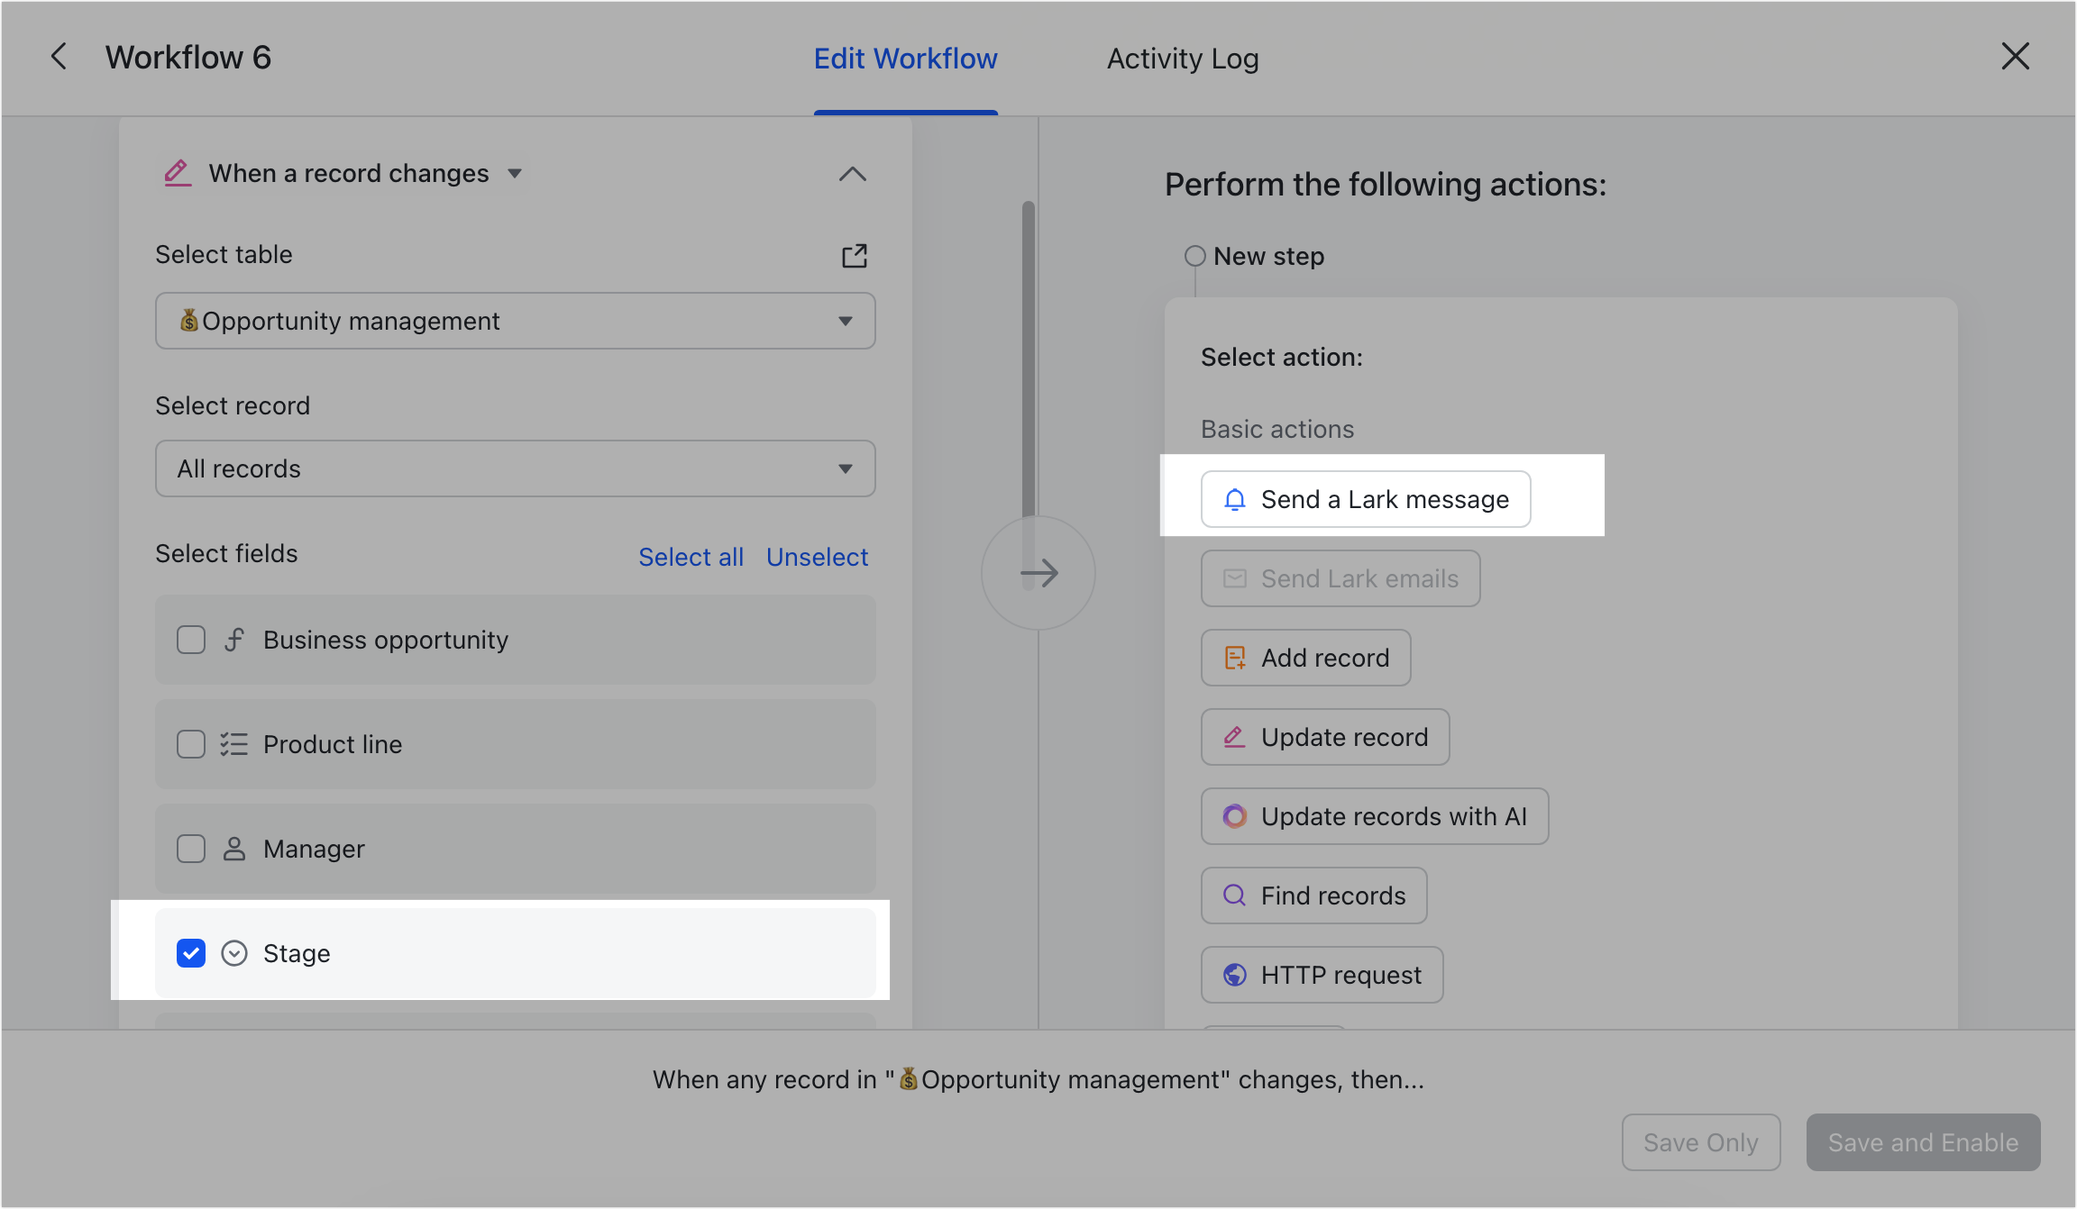Click the Business opportunity field label
The height and width of the screenshot is (1209, 2077).
pos(386,640)
